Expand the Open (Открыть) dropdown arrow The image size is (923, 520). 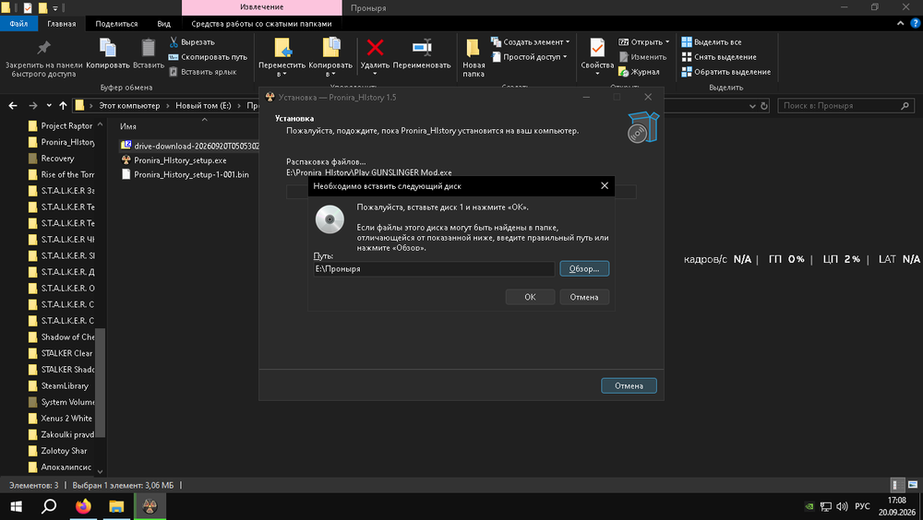(x=667, y=41)
